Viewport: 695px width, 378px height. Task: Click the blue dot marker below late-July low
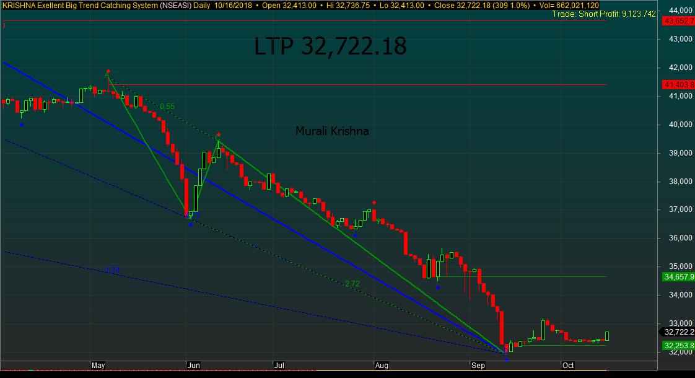pyautogui.click(x=356, y=235)
